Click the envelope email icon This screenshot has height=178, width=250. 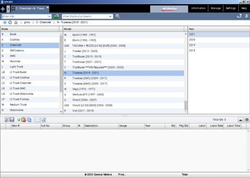click(x=37, y=120)
